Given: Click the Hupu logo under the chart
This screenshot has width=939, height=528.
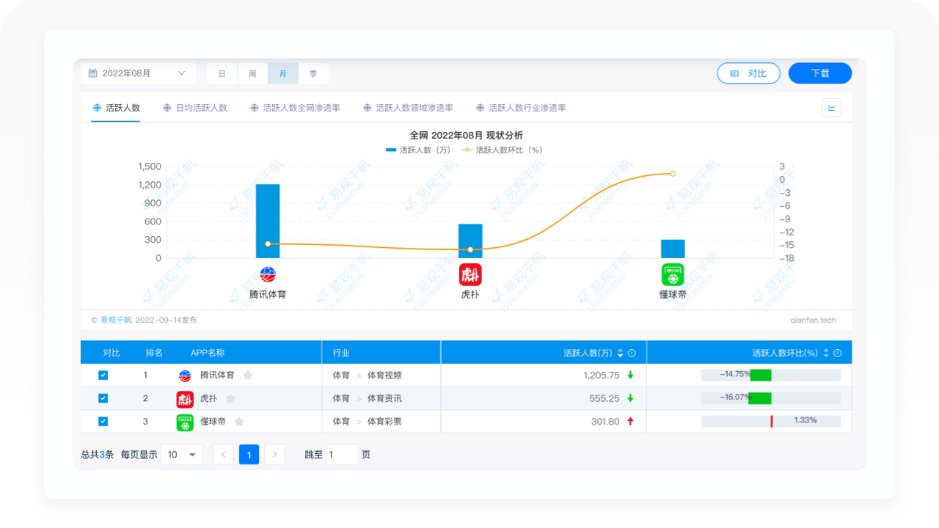Looking at the screenshot, I should 470,275.
